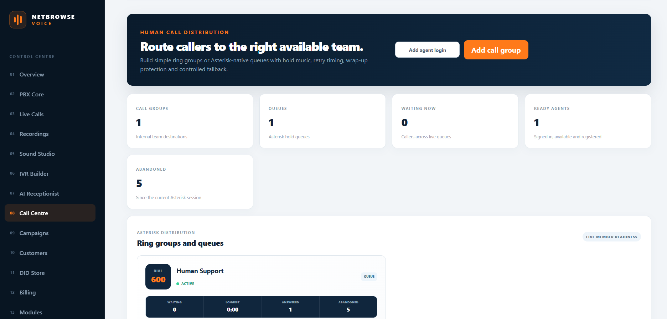Click the Add call group button
667x319 pixels.
496,50
